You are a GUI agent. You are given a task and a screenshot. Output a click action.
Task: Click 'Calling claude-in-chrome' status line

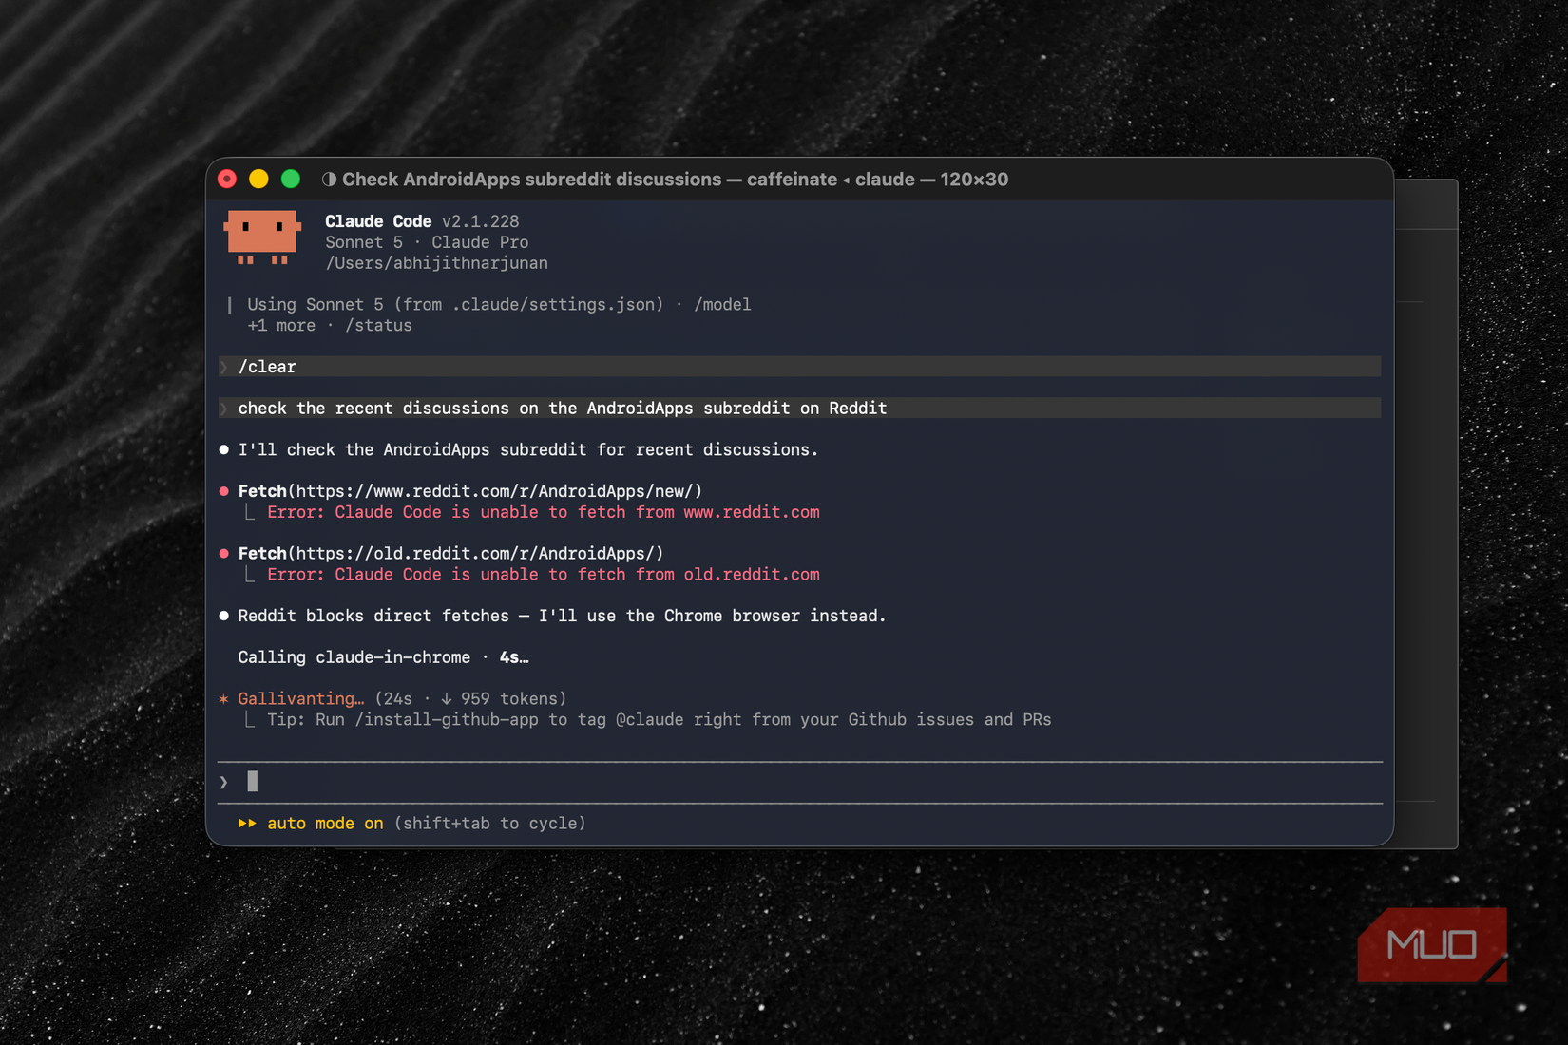coord(383,657)
